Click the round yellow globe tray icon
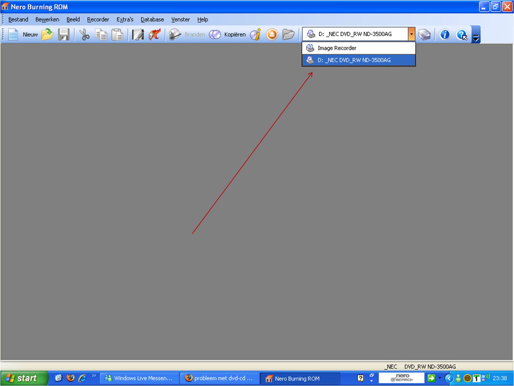Viewport: 514px width, 386px height. coord(467,378)
